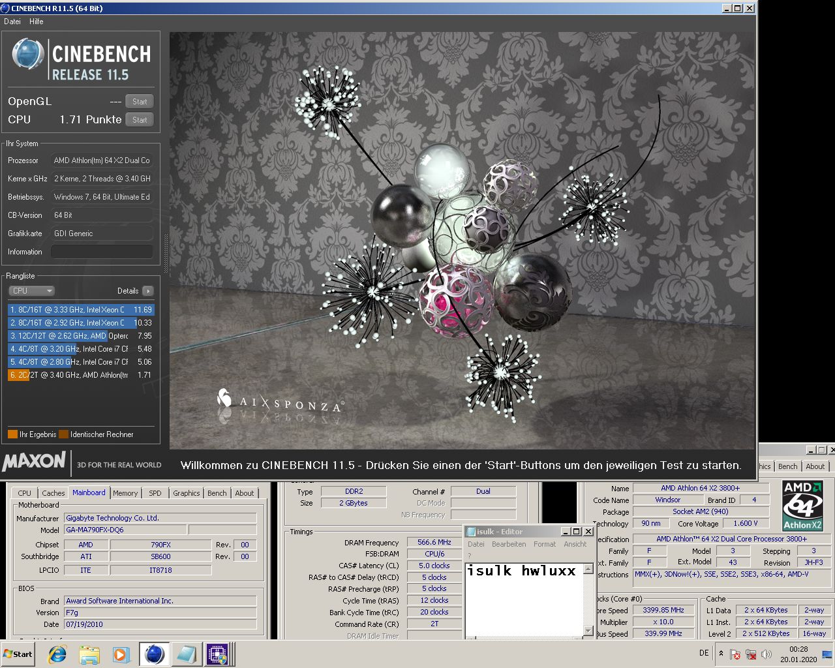This screenshot has width=835, height=668.
Task: Click the isulk Editor title bar icon
Action: click(471, 532)
